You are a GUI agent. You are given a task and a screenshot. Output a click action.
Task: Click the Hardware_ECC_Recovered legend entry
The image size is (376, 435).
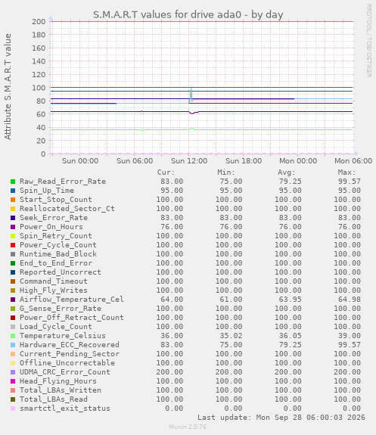[x=70, y=345]
